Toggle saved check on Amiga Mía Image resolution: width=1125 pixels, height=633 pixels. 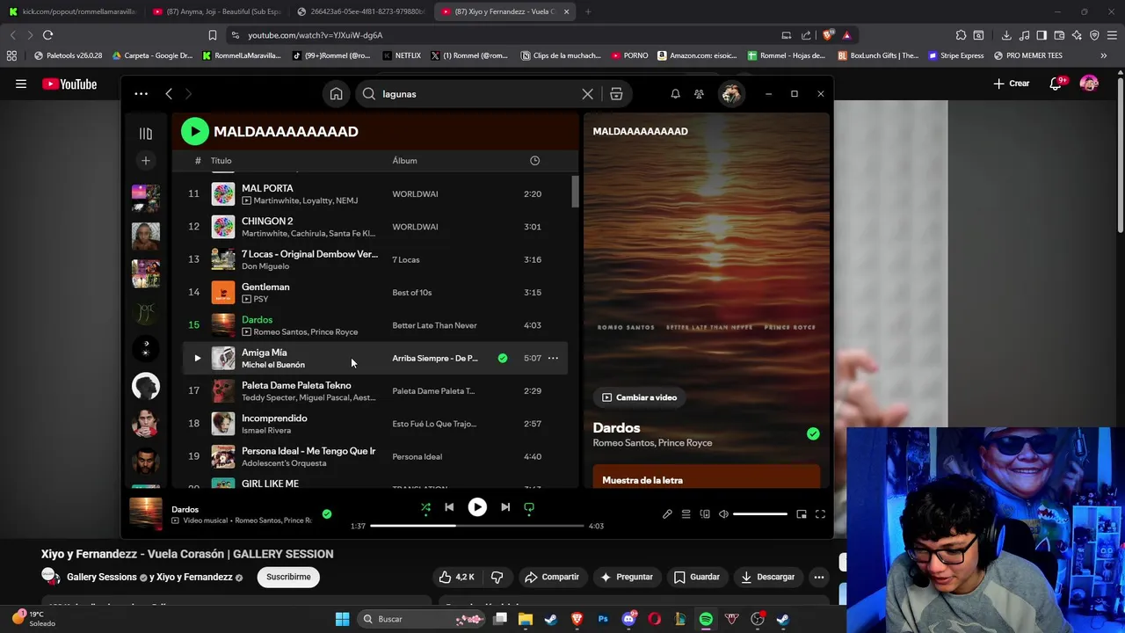pyautogui.click(x=503, y=358)
